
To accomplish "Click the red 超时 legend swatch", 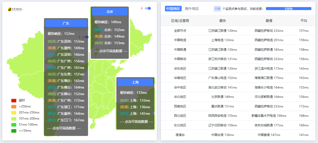I will (x=14, y=100).
